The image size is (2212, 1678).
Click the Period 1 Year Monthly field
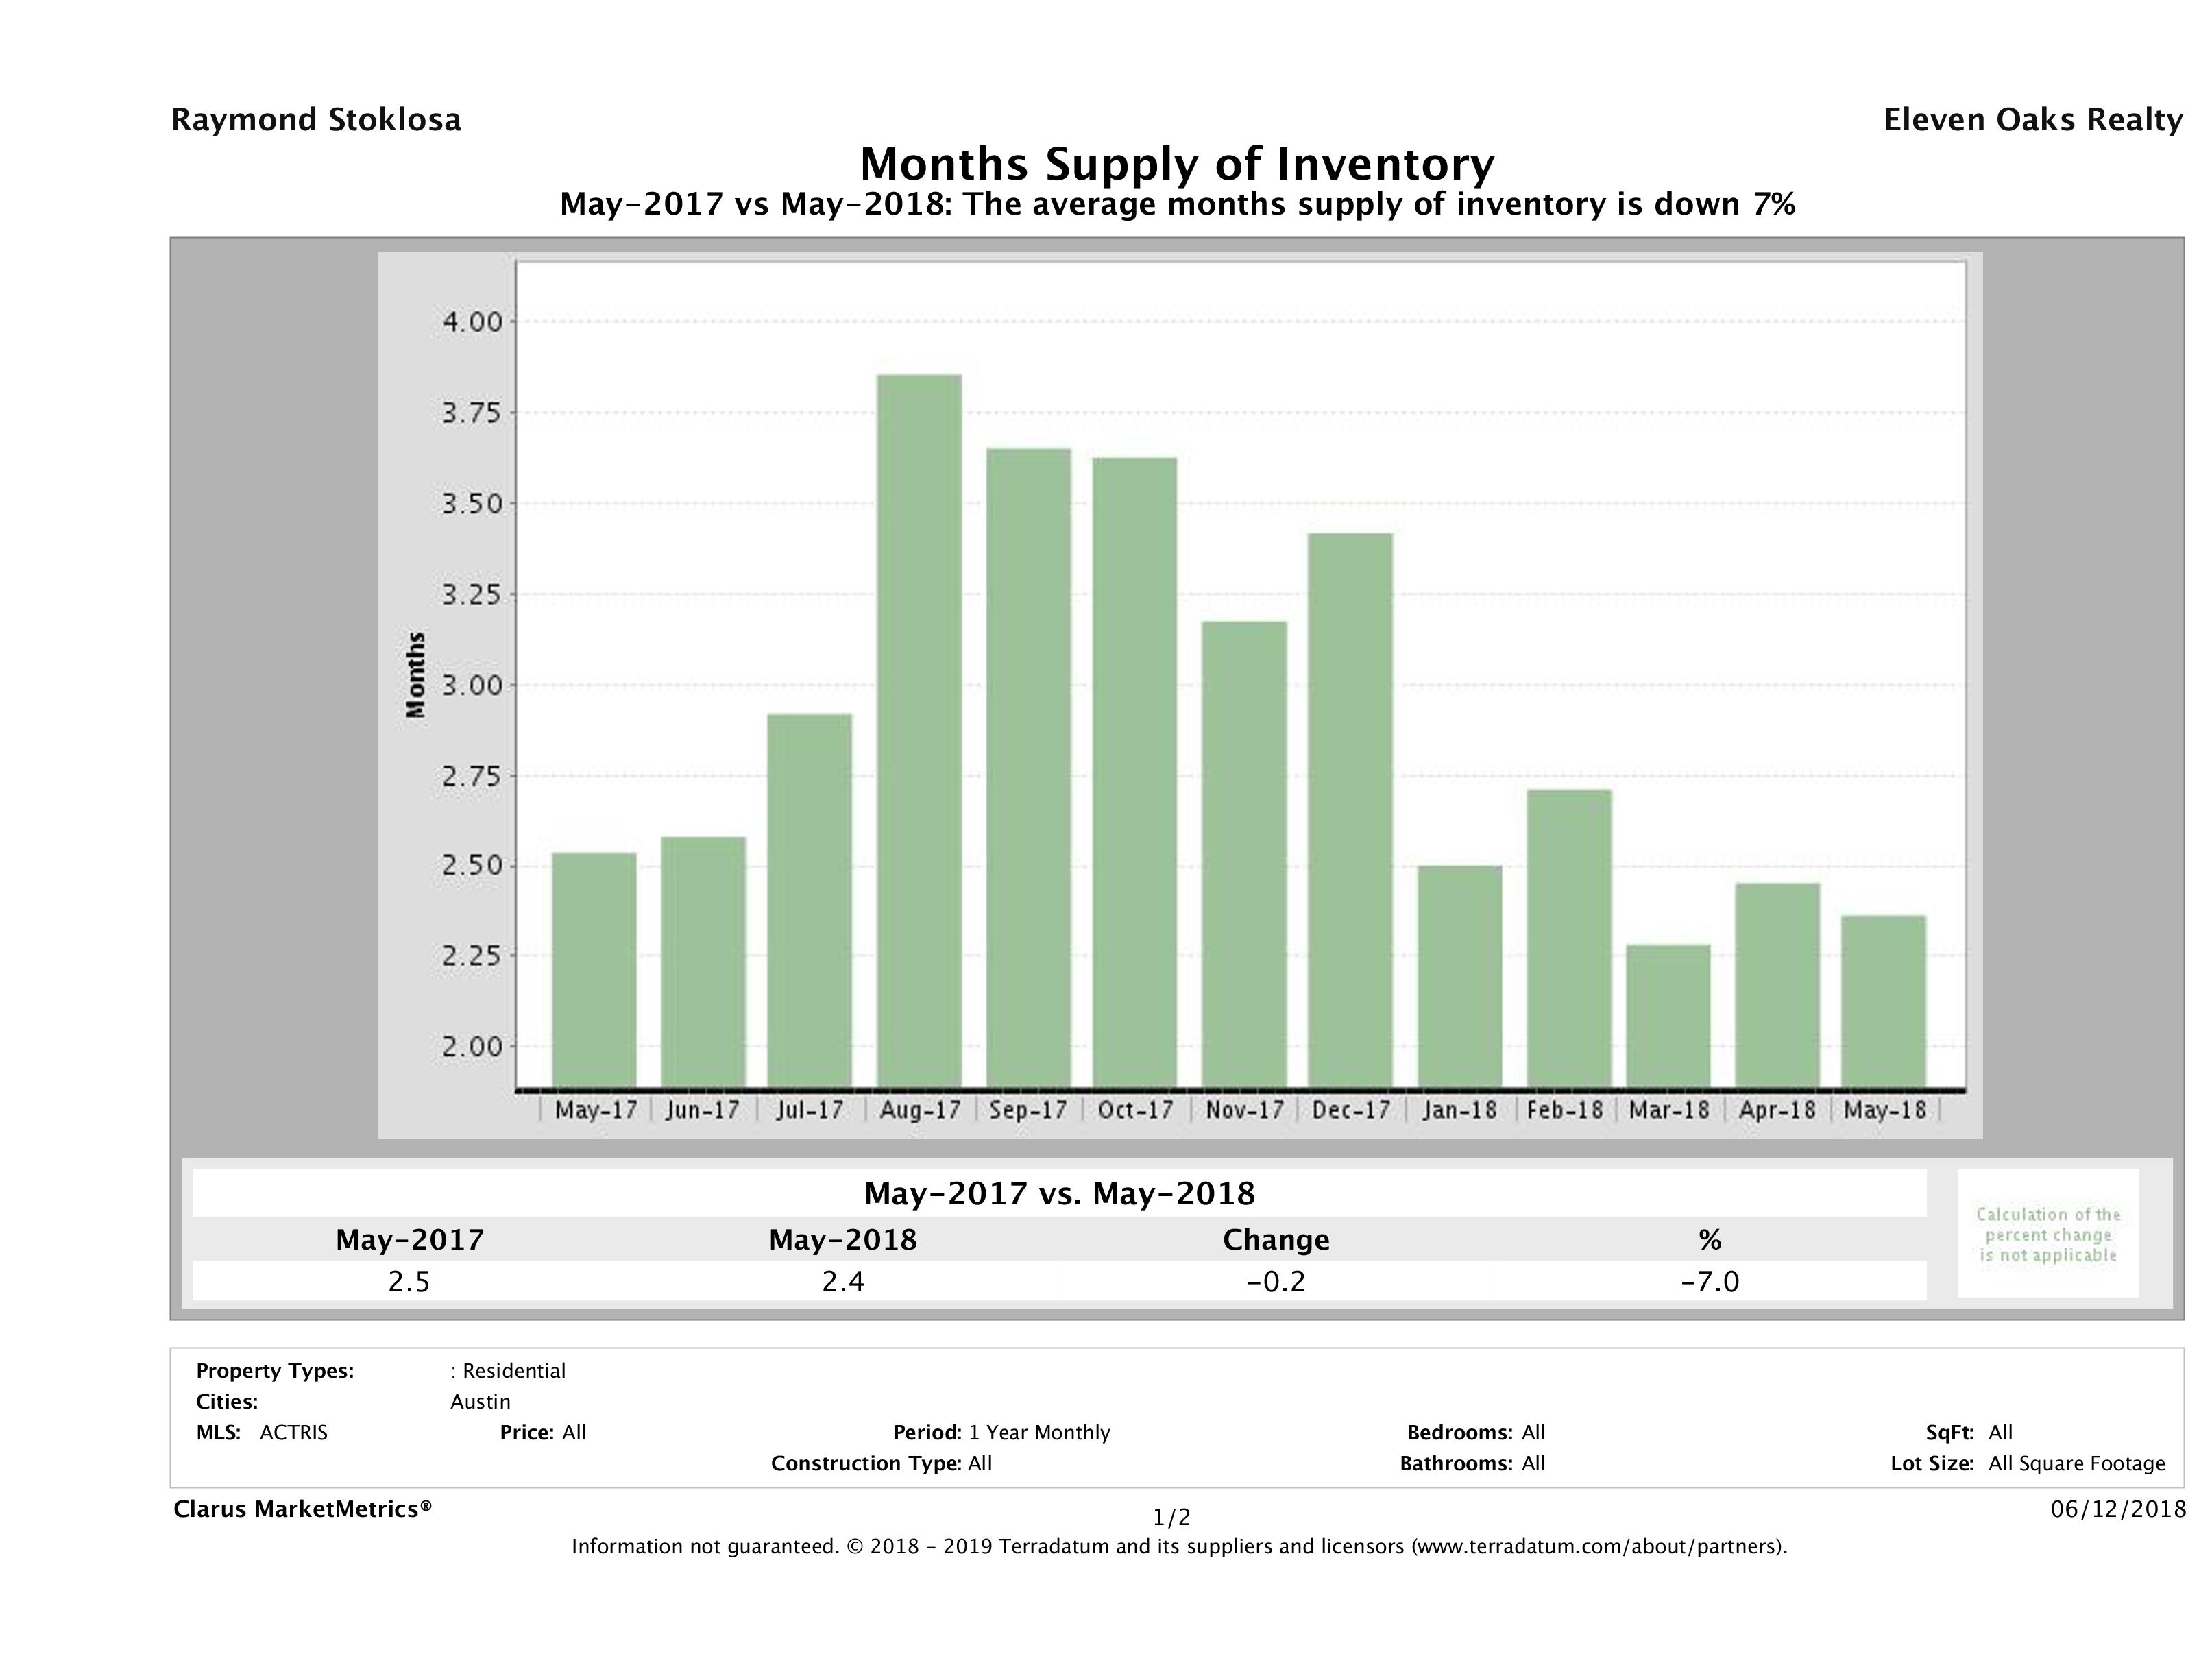pos(1001,1432)
